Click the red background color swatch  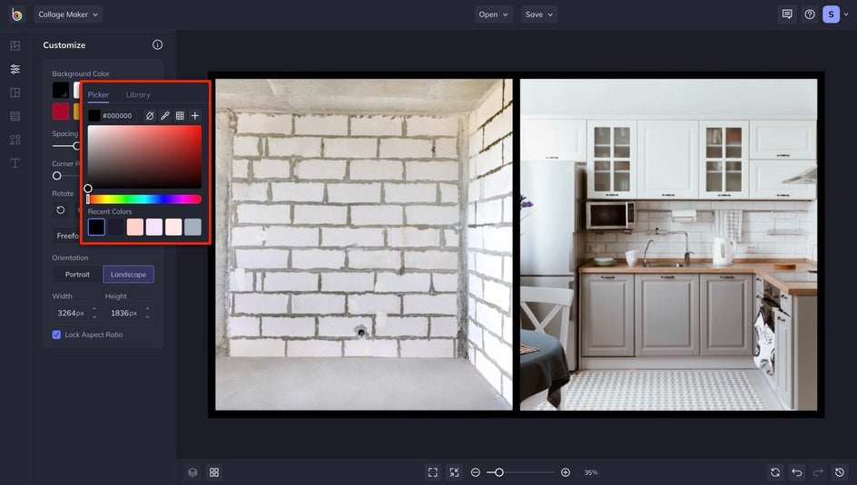[61, 112]
